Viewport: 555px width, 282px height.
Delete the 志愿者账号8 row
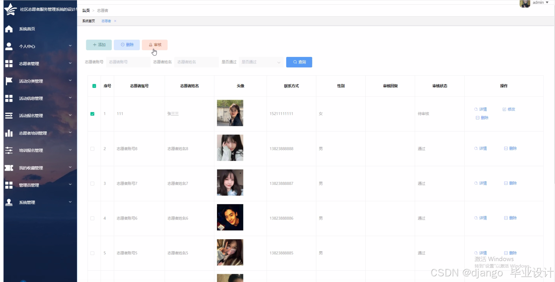point(510,148)
